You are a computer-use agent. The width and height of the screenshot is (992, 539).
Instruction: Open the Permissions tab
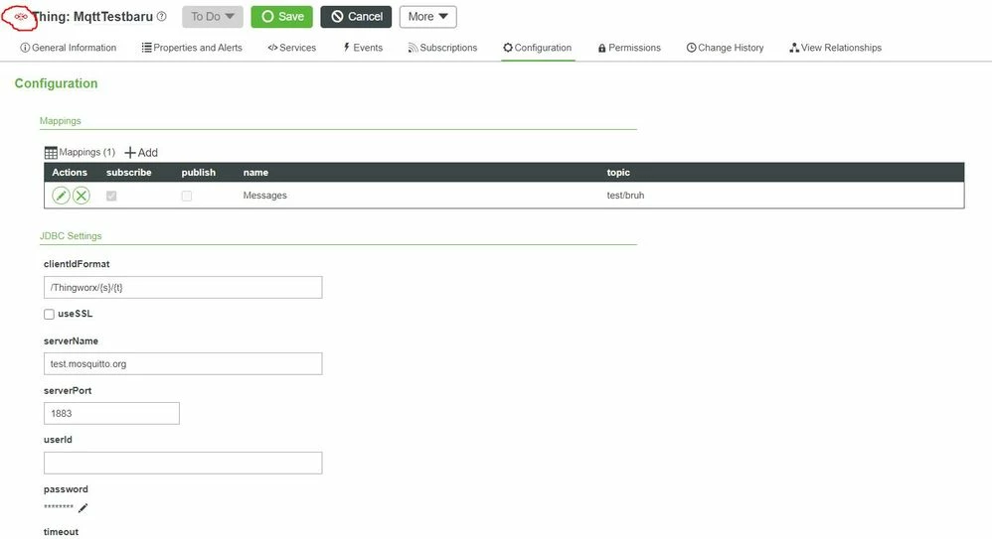coord(629,48)
